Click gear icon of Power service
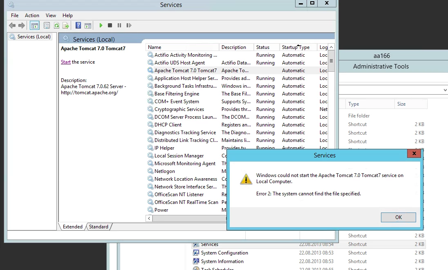Screen dimensions: 448x270 coord(150,210)
